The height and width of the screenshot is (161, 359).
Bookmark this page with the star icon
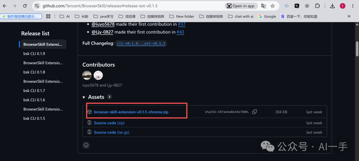(x=273, y=6)
